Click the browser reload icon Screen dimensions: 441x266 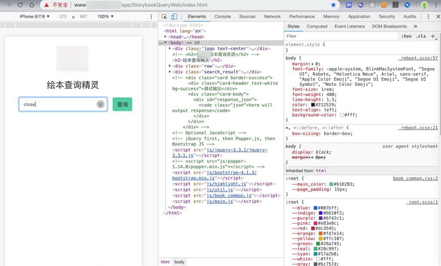coord(20,5)
